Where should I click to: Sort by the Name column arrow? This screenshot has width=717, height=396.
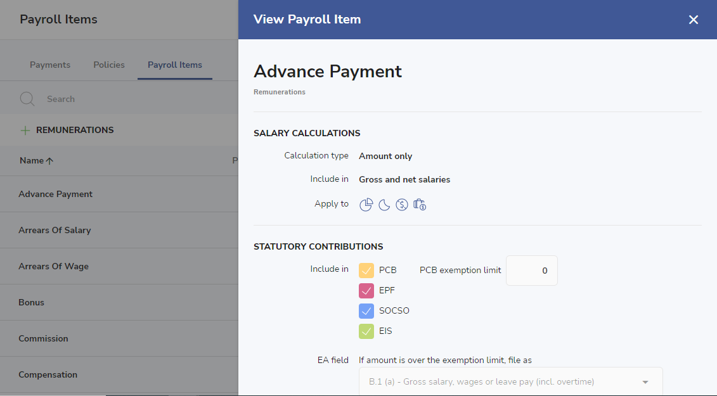[x=49, y=161]
